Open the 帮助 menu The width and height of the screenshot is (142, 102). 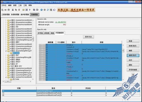30,5
